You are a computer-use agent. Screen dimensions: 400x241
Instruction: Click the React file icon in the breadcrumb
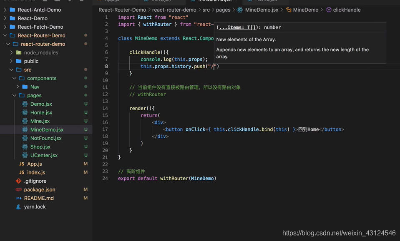(x=240, y=10)
